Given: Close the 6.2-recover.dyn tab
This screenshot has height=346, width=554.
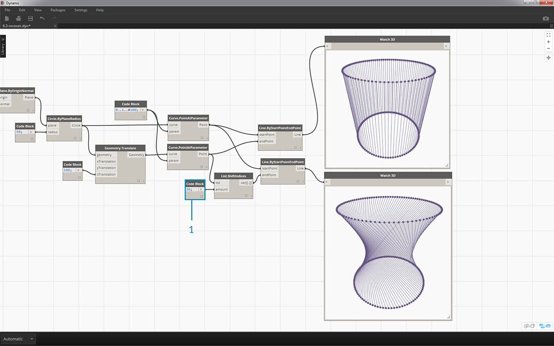Looking at the screenshot, I should (55, 26).
